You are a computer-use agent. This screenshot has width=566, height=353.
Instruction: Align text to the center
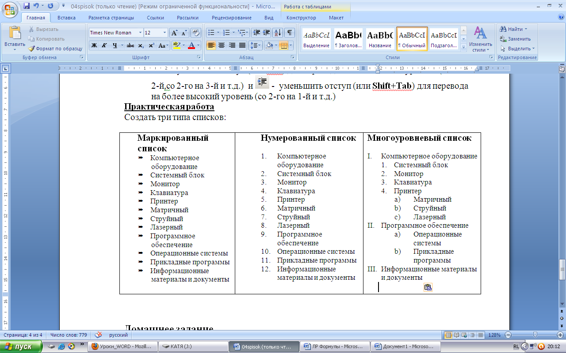point(222,45)
